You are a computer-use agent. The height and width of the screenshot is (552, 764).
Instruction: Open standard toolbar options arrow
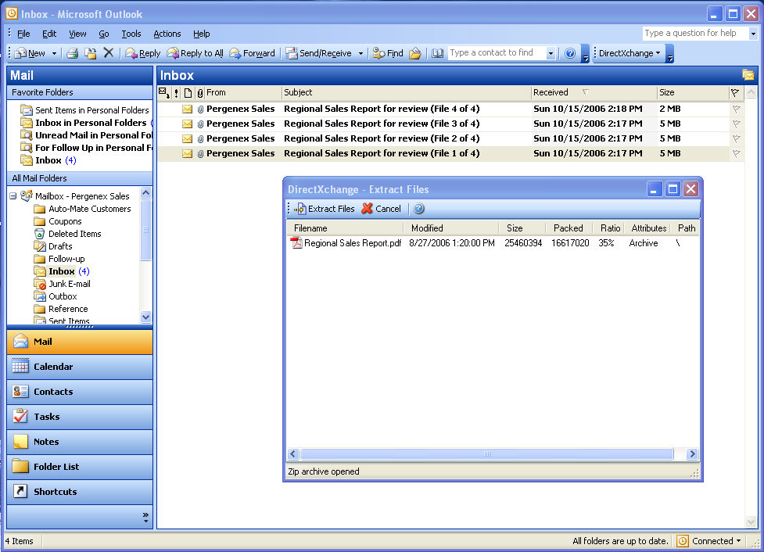(586, 54)
